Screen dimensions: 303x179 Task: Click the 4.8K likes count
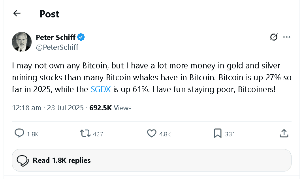pyautogui.click(x=165, y=134)
